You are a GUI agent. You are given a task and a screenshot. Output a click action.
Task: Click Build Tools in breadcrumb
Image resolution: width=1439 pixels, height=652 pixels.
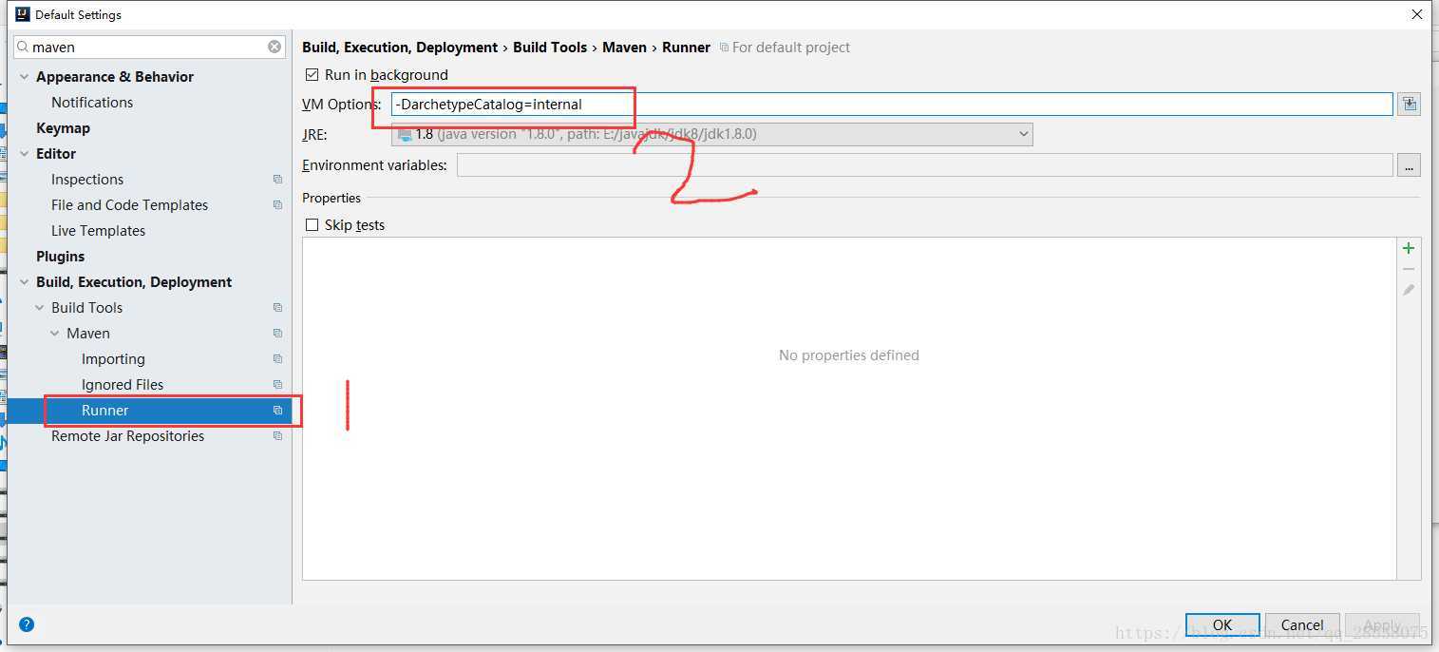pyautogui.click(x=550, y=48)
